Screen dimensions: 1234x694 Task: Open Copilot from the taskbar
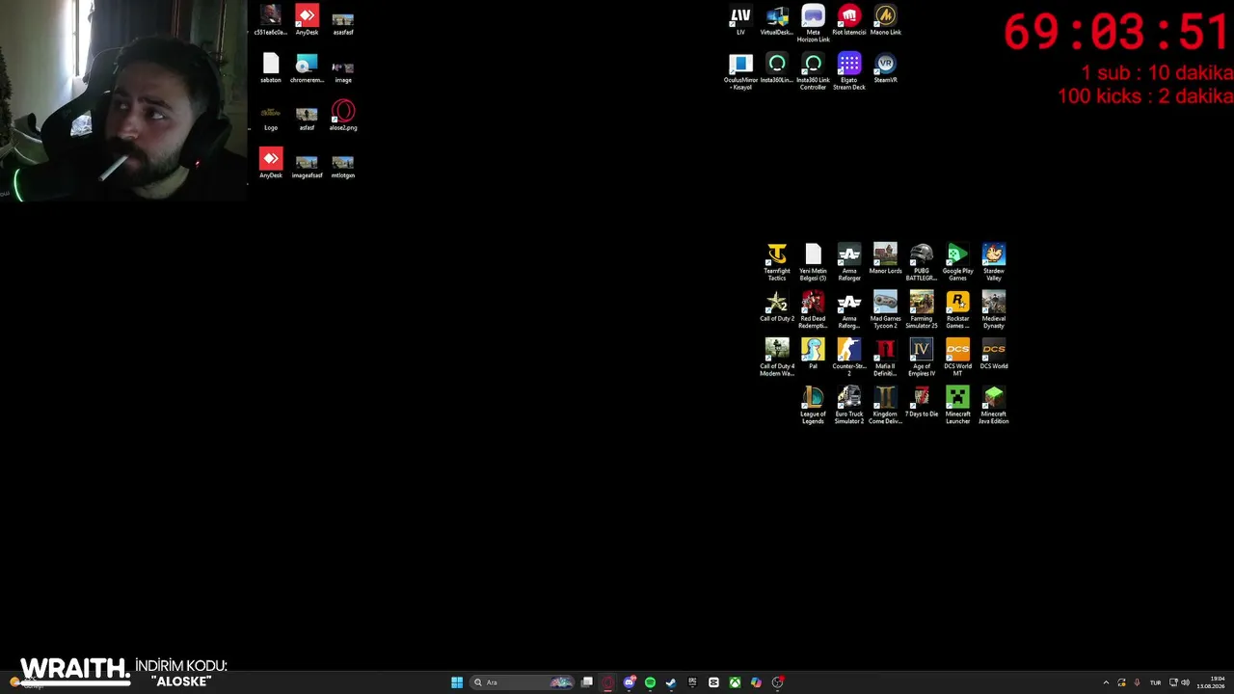click(x=756, y=682)
